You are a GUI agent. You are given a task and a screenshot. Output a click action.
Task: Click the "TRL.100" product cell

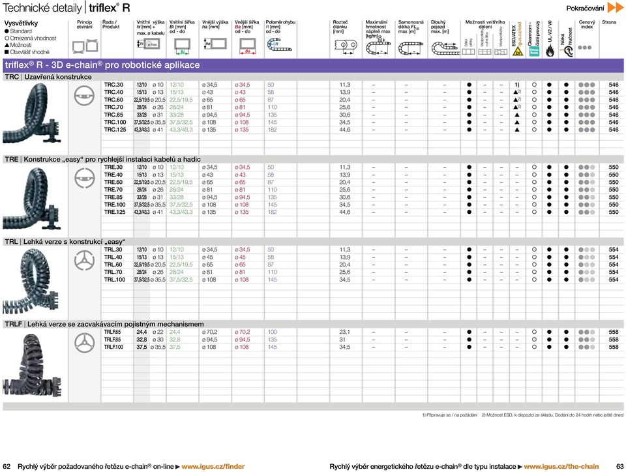[x=115, y=279]
